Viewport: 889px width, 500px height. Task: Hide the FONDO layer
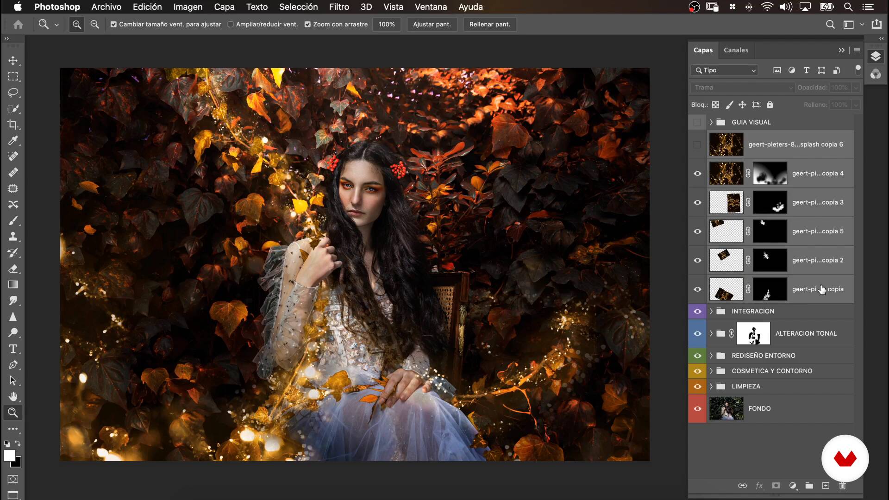click(697, 409)
